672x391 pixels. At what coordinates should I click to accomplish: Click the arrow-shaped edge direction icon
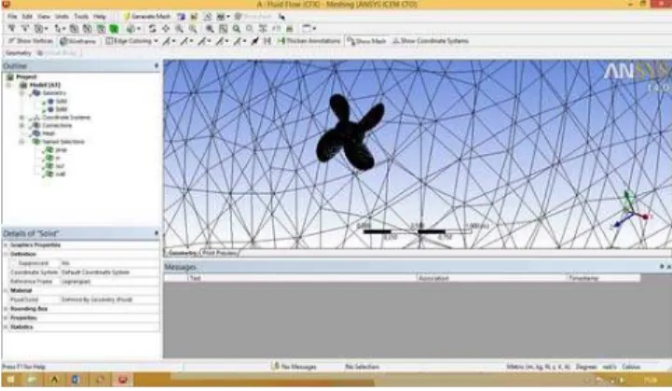point(255,41)
